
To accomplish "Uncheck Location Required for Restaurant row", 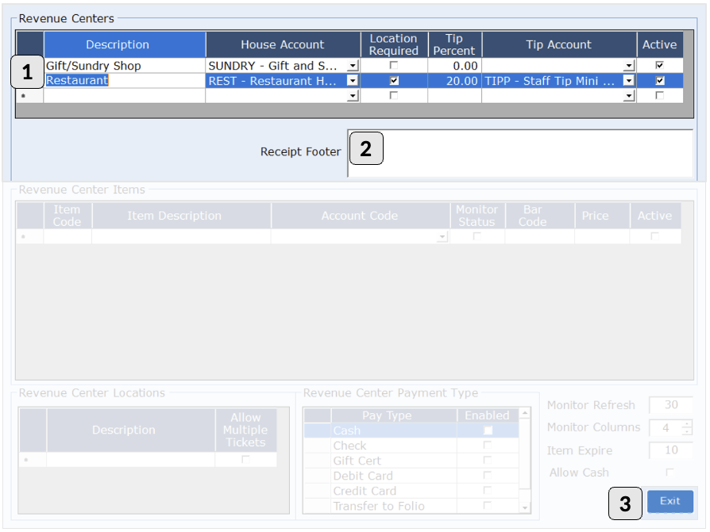I will pos(394,81).
